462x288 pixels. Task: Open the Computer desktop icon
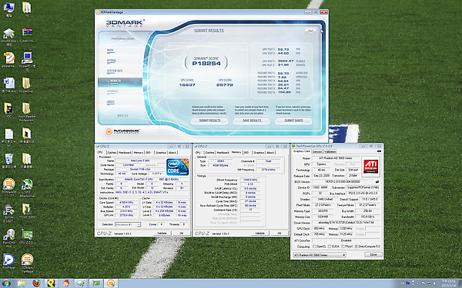pyautogui.click(x=8, y=8)
